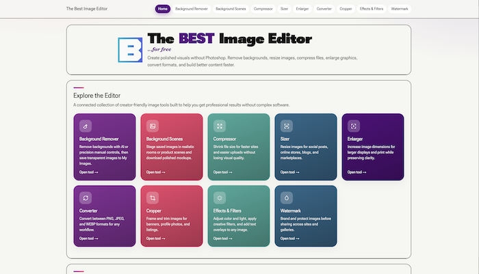Go to the Converter nav tab
Viewport: 479px width, 274px height.
pos(324,9)
